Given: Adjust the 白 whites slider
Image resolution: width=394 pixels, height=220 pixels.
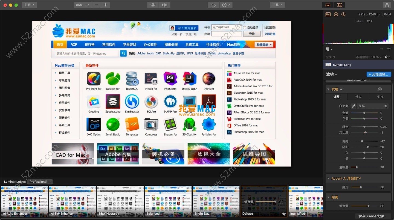Looking at the screenshot, I should (x=364, y=153).
